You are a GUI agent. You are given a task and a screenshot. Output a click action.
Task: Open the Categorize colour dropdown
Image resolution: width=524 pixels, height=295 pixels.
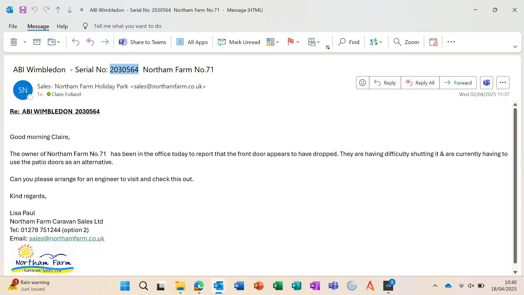click(273, 42)
